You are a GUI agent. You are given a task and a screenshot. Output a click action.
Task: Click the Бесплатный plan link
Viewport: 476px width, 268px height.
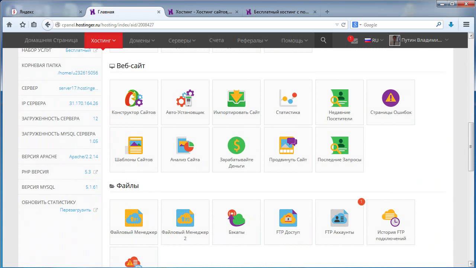coord(78,50)
